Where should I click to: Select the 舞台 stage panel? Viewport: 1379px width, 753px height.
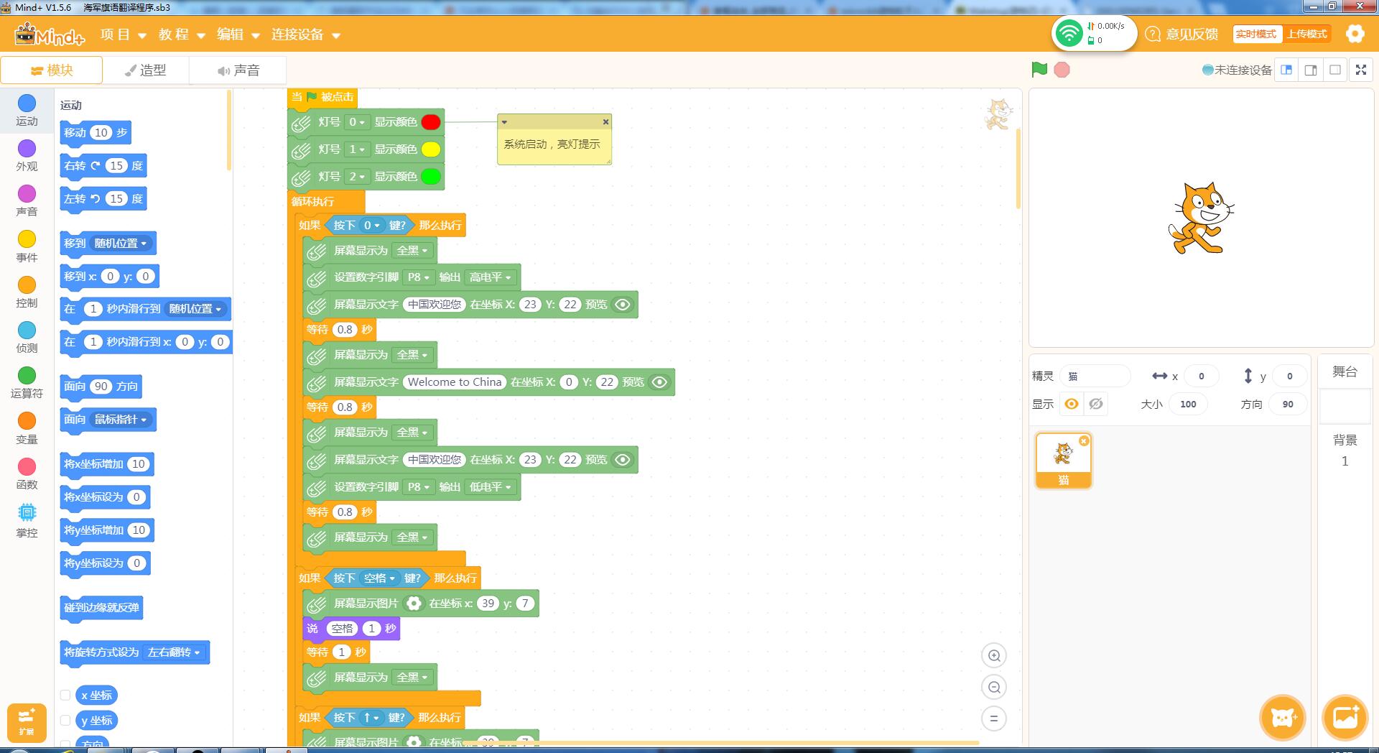[1345, 372]
